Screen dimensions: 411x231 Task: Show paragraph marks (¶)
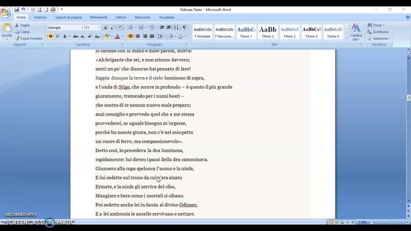pyautogui.click(x=184, y=28)
